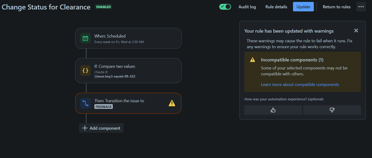372x158 pixels.
Task: Select the If: Compare two values card
Action: [x=128, y=71]
